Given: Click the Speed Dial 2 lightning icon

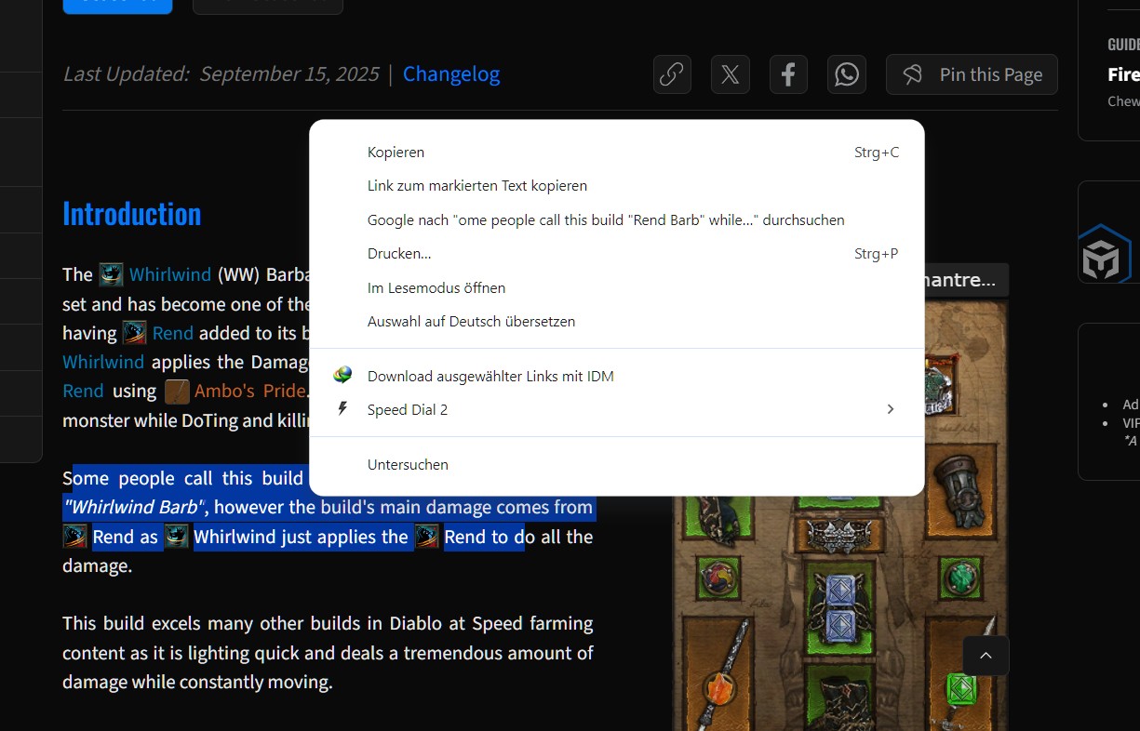Looking at the screenshot, I should click(x=342, y=408).
